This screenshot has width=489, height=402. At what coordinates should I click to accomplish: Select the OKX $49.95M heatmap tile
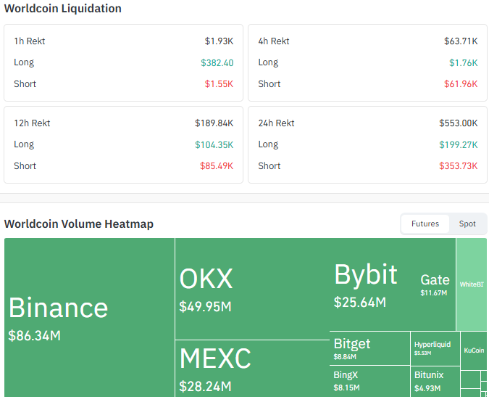tap(253, 289)
